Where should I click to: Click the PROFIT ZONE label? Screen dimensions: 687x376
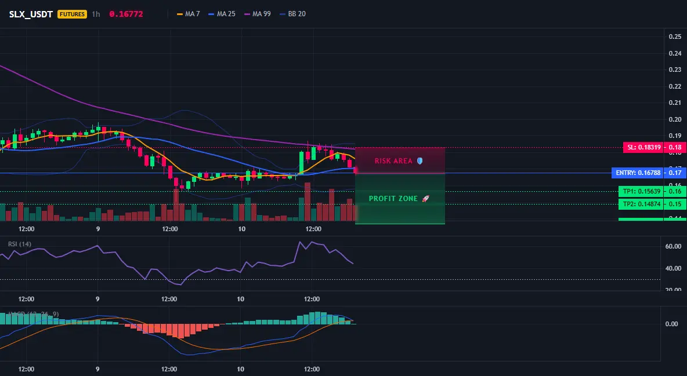(x=393, y=199)
